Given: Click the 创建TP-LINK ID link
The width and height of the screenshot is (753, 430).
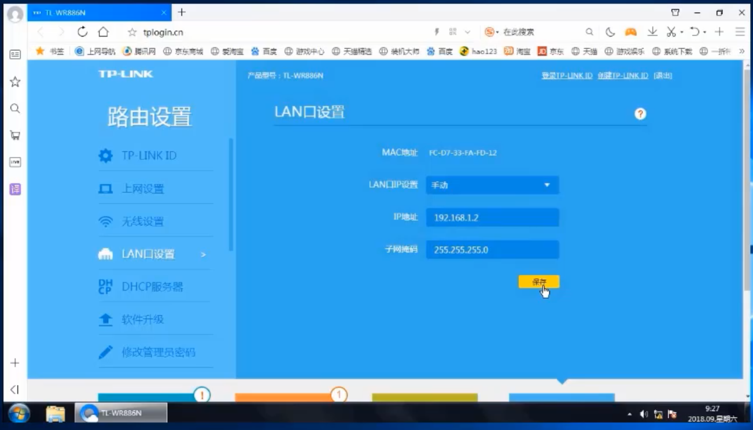Looking at the screenshot, I should pos(622,76).
